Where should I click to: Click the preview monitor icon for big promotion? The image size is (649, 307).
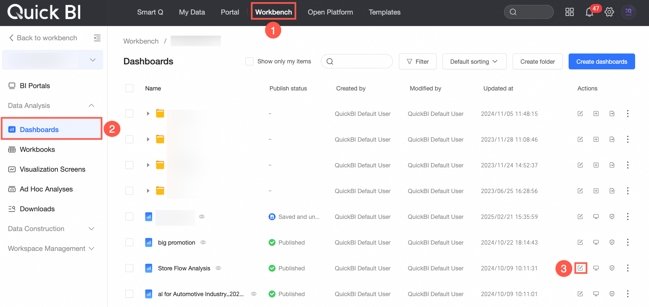point(596,242)
